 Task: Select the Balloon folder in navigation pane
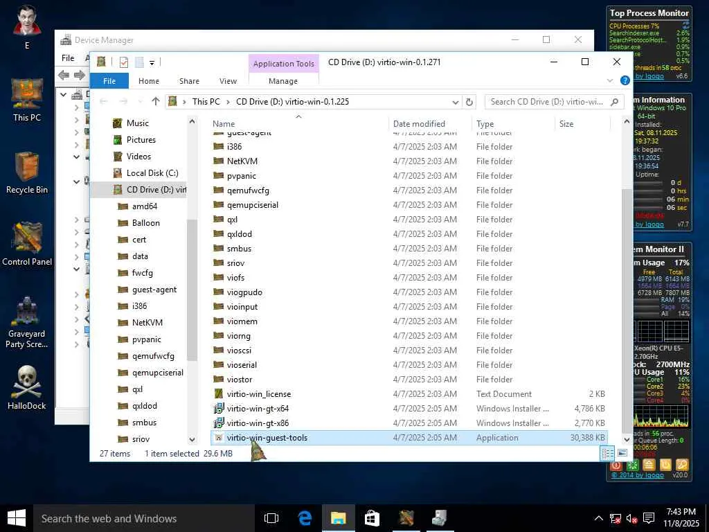click(145, 223)
